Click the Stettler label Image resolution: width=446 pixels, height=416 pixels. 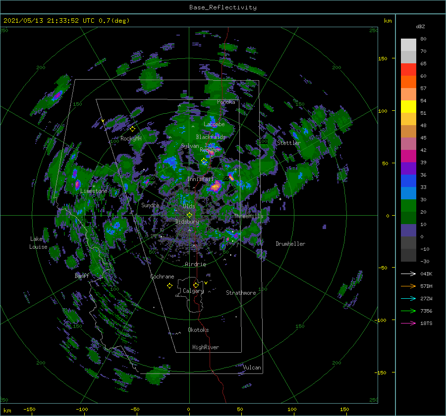click(289, 143)
